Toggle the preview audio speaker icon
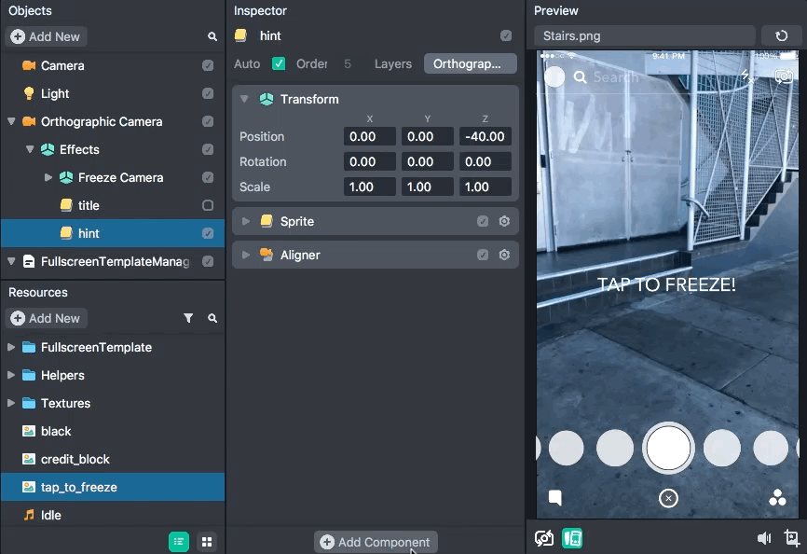Image resolution: width=807 pixels, height=554 pixels. pos(764,538)
